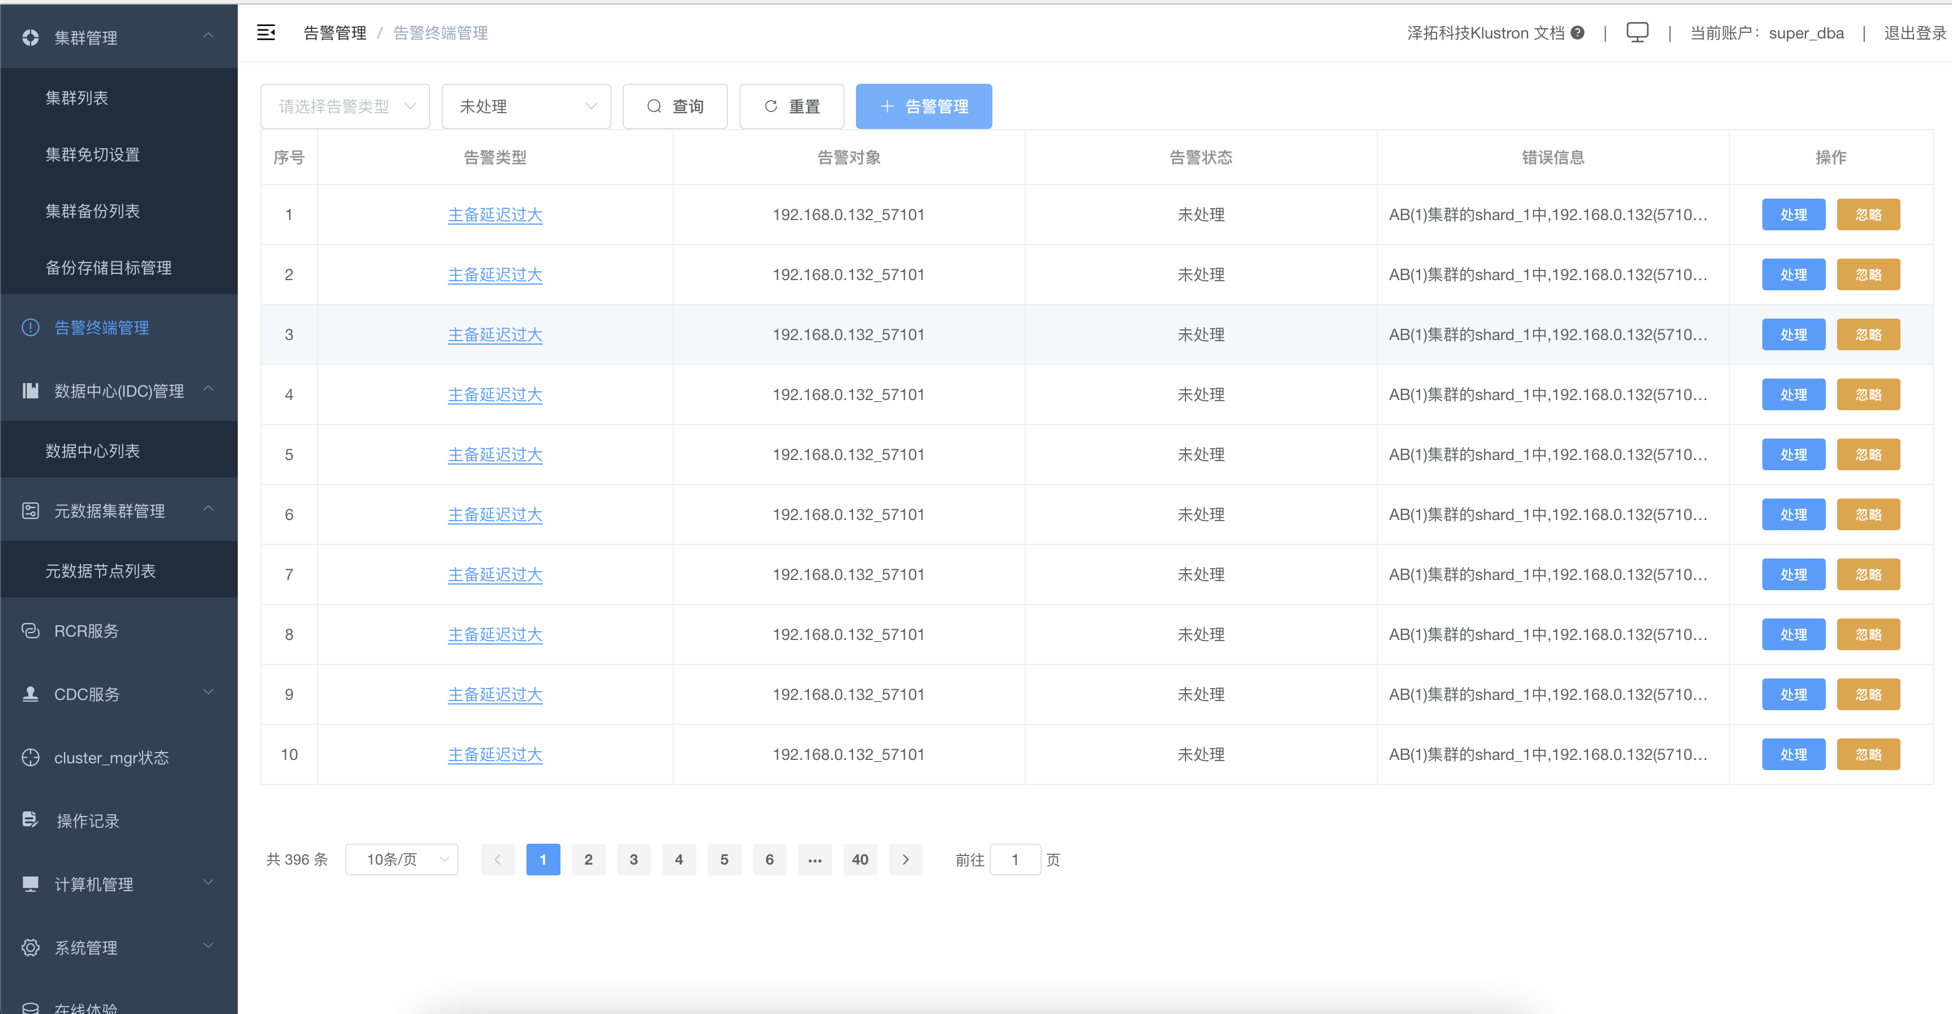
Task: Click the RCR服务 sidebar icon
Action: coord(29,631)
